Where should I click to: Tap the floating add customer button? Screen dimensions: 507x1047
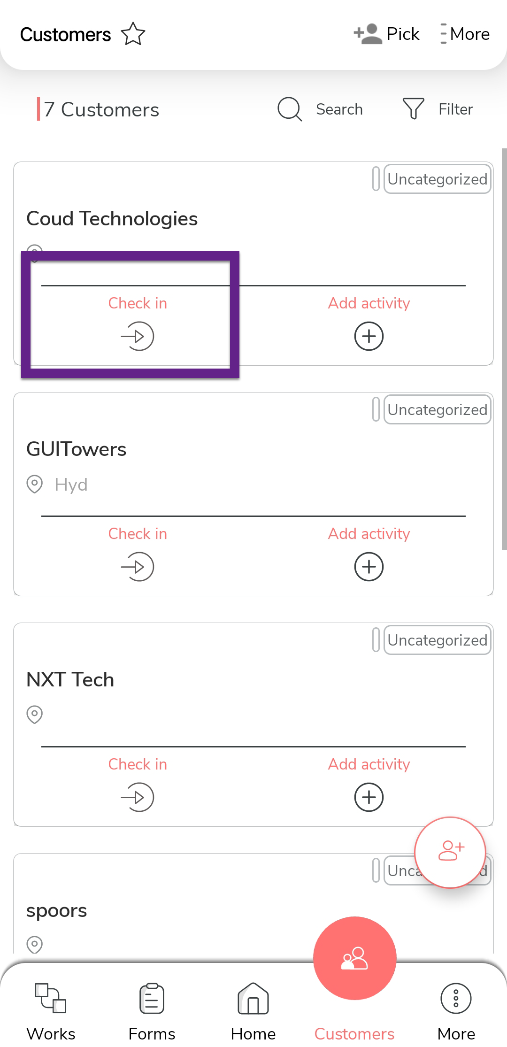450,852
